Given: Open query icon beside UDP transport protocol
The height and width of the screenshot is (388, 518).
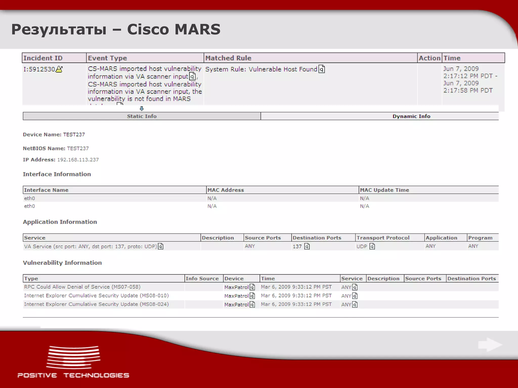Looking at the screenshot, I should coord(372,246).
